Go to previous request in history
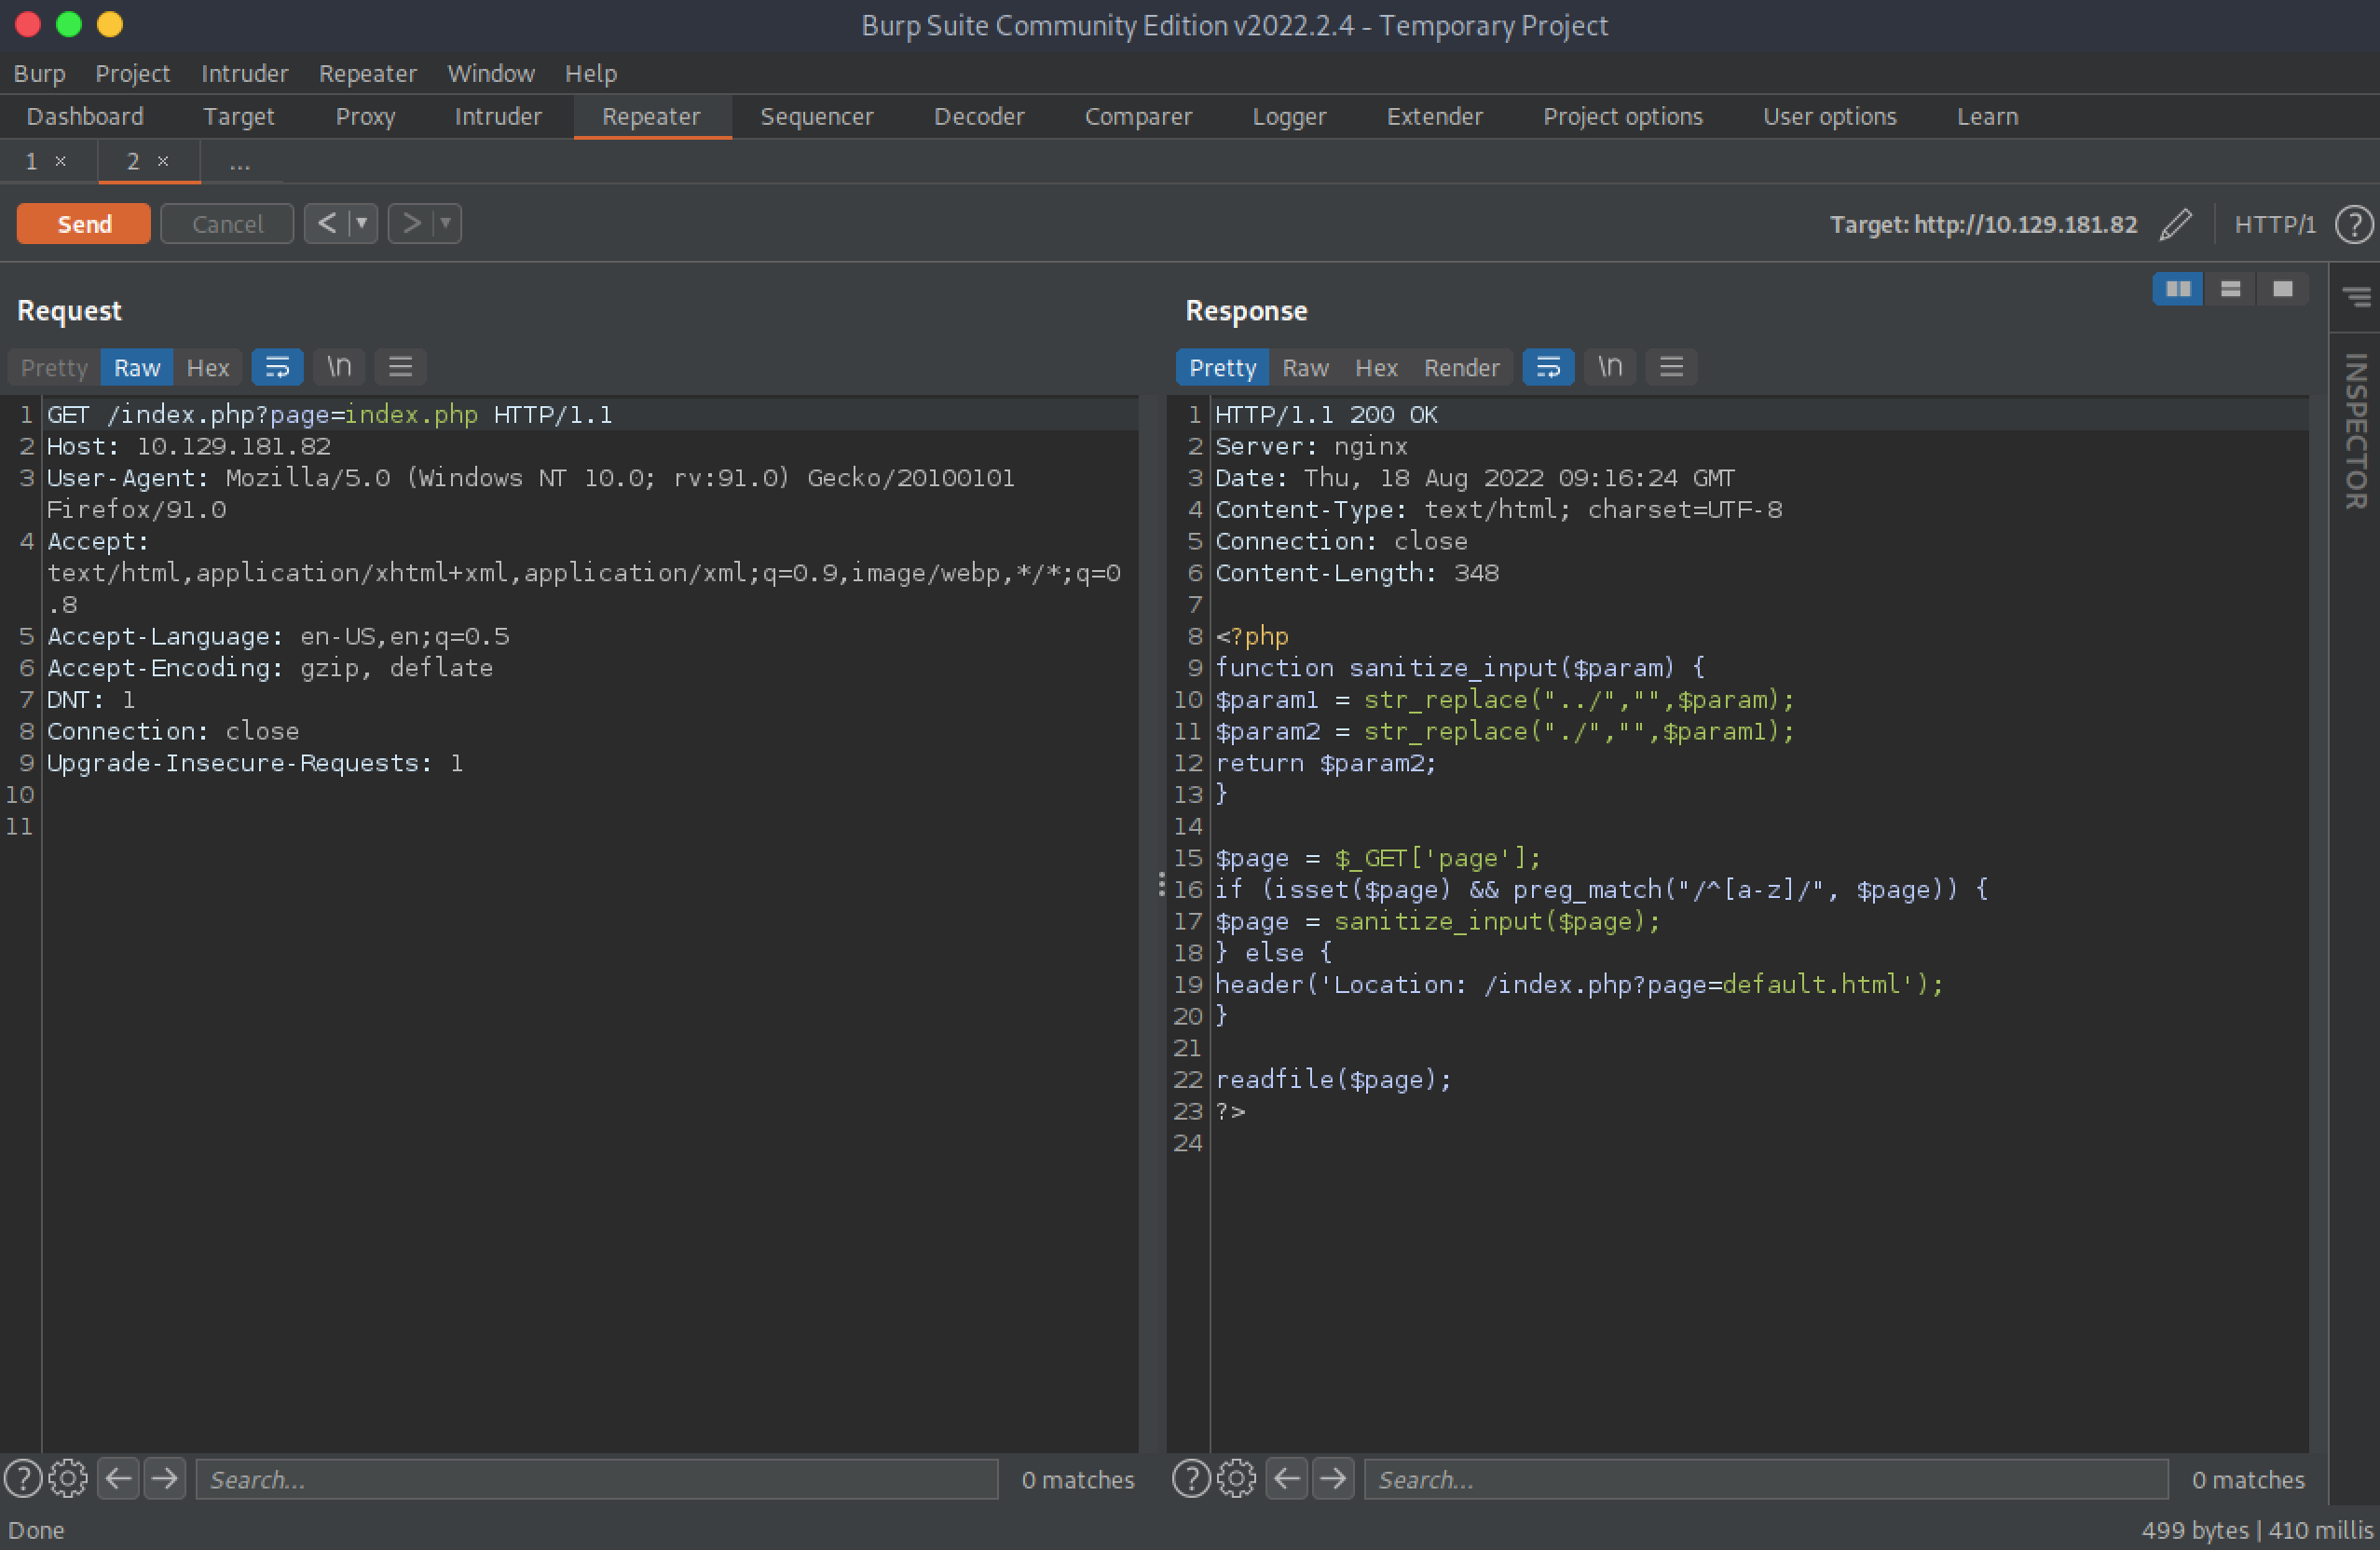This screenshot has height=1550, width=2380. coord(327,223)
